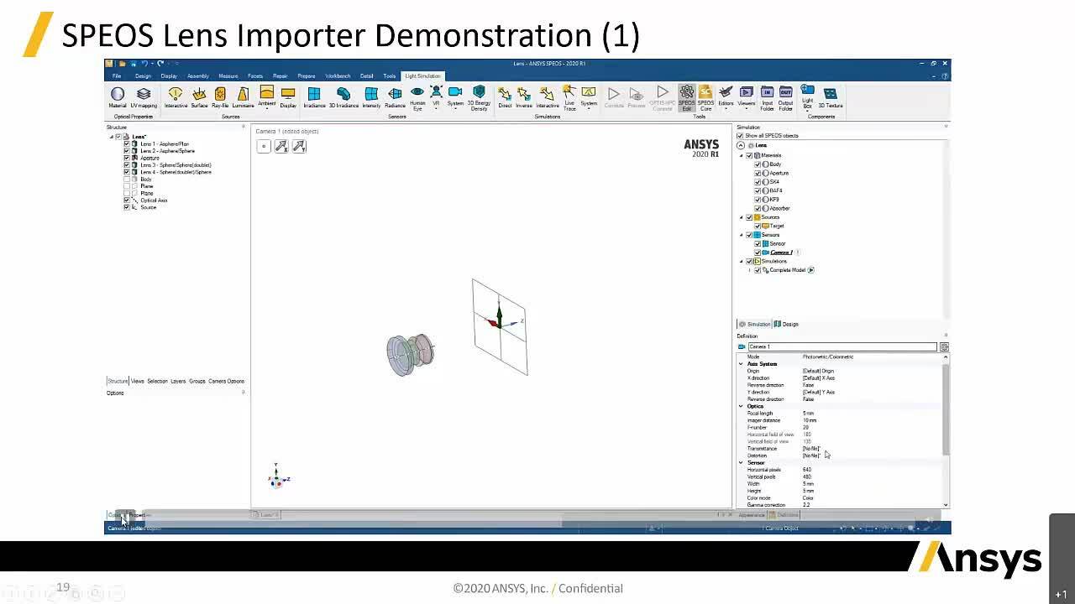The image size is (1075, 604).
Task: Uncheck the SK4 material checkbox
Action: tap(757, 182)
